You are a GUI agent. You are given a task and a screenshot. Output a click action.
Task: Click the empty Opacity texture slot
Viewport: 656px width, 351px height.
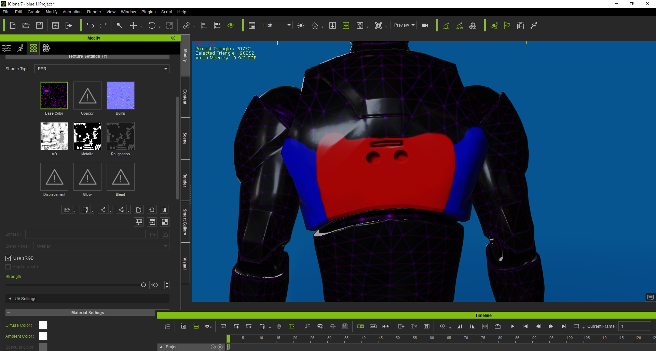pos(87,96)
